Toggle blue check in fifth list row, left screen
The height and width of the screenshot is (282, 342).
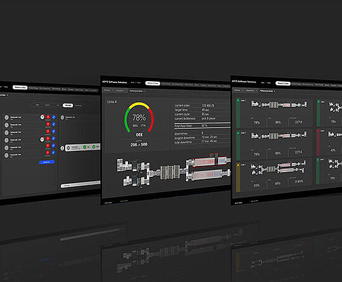[x=54, y=145]
